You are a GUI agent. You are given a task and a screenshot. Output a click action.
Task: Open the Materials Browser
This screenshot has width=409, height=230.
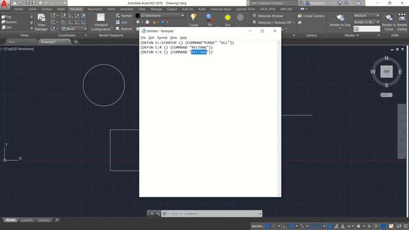point(268,16)
